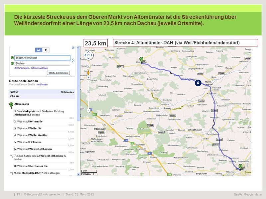Click green marker A at Altomünster on map

(x=141, y=60)
